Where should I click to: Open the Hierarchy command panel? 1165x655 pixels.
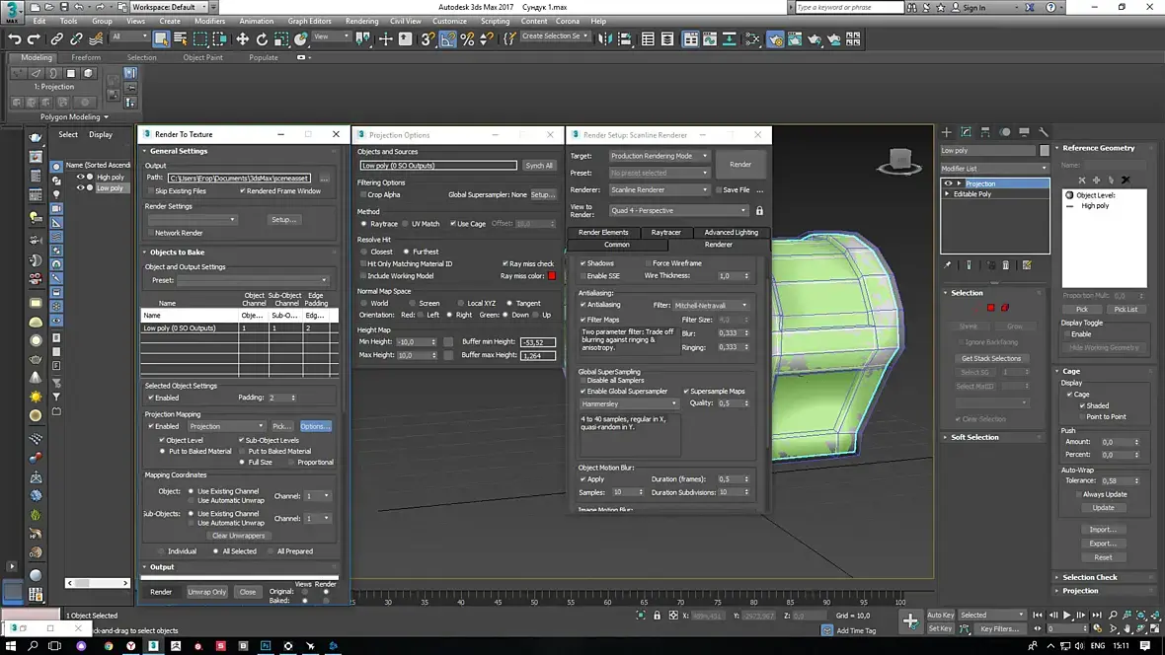[985, 132]
